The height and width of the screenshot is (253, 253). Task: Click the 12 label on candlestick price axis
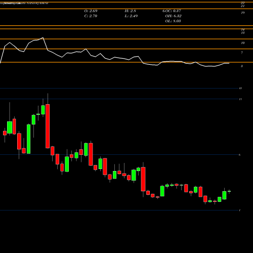pos(240,88)
